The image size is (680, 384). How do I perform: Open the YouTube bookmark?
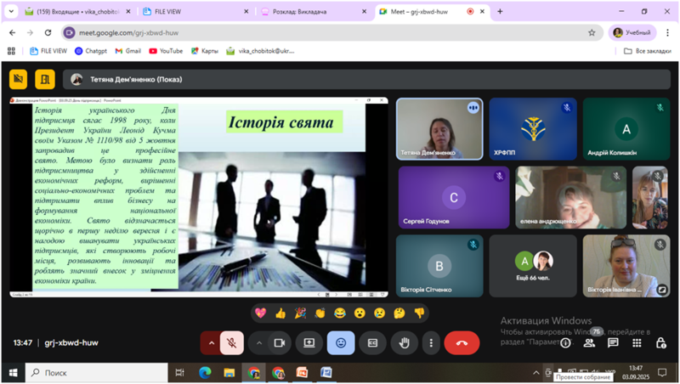tap(166, 51)
